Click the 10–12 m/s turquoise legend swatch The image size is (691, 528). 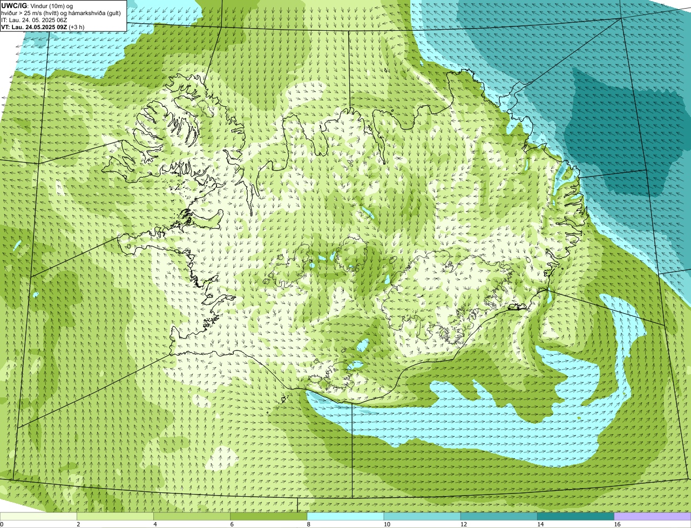pyautogui.click(x=422, y=517)
